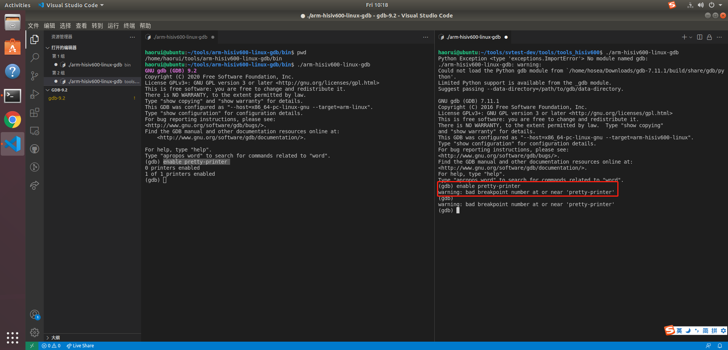Toggle the Sogou toolbar moon (half-width) icon
Image resolution: width=728 pixels, height=350 pixels.
(688, 331)
